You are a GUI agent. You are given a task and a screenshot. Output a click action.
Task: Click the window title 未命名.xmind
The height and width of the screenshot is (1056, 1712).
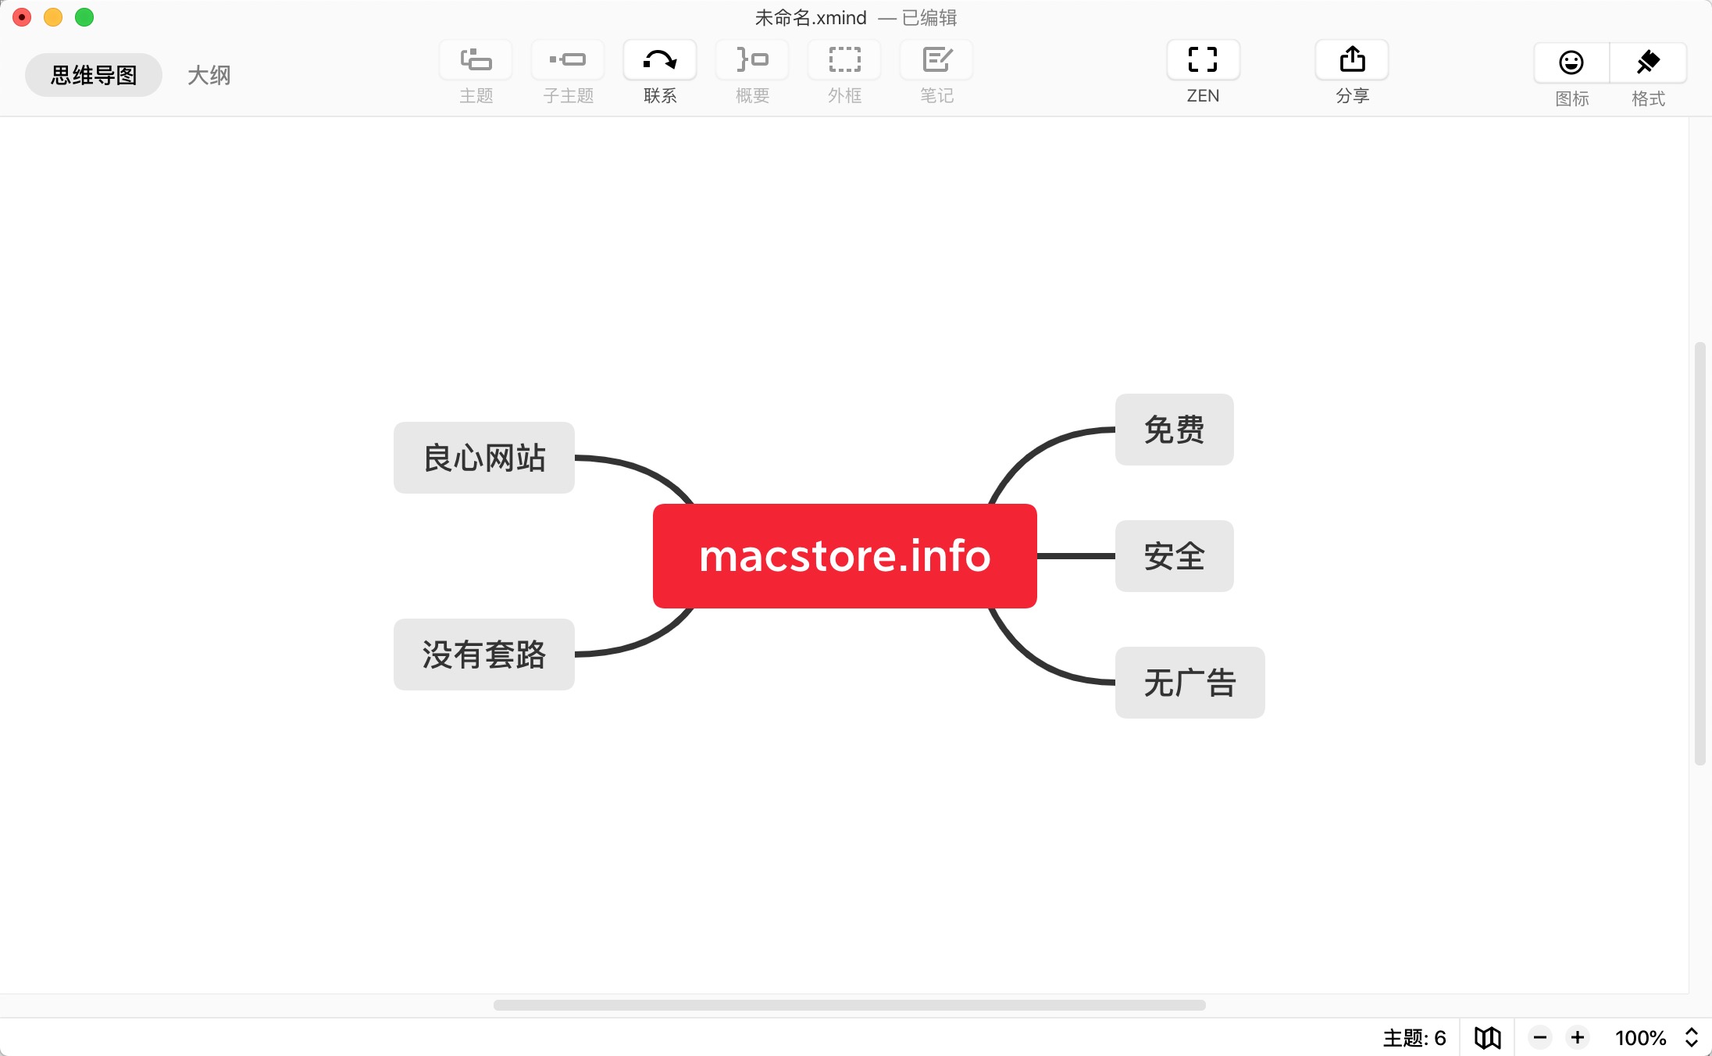(x=811, y=17)
